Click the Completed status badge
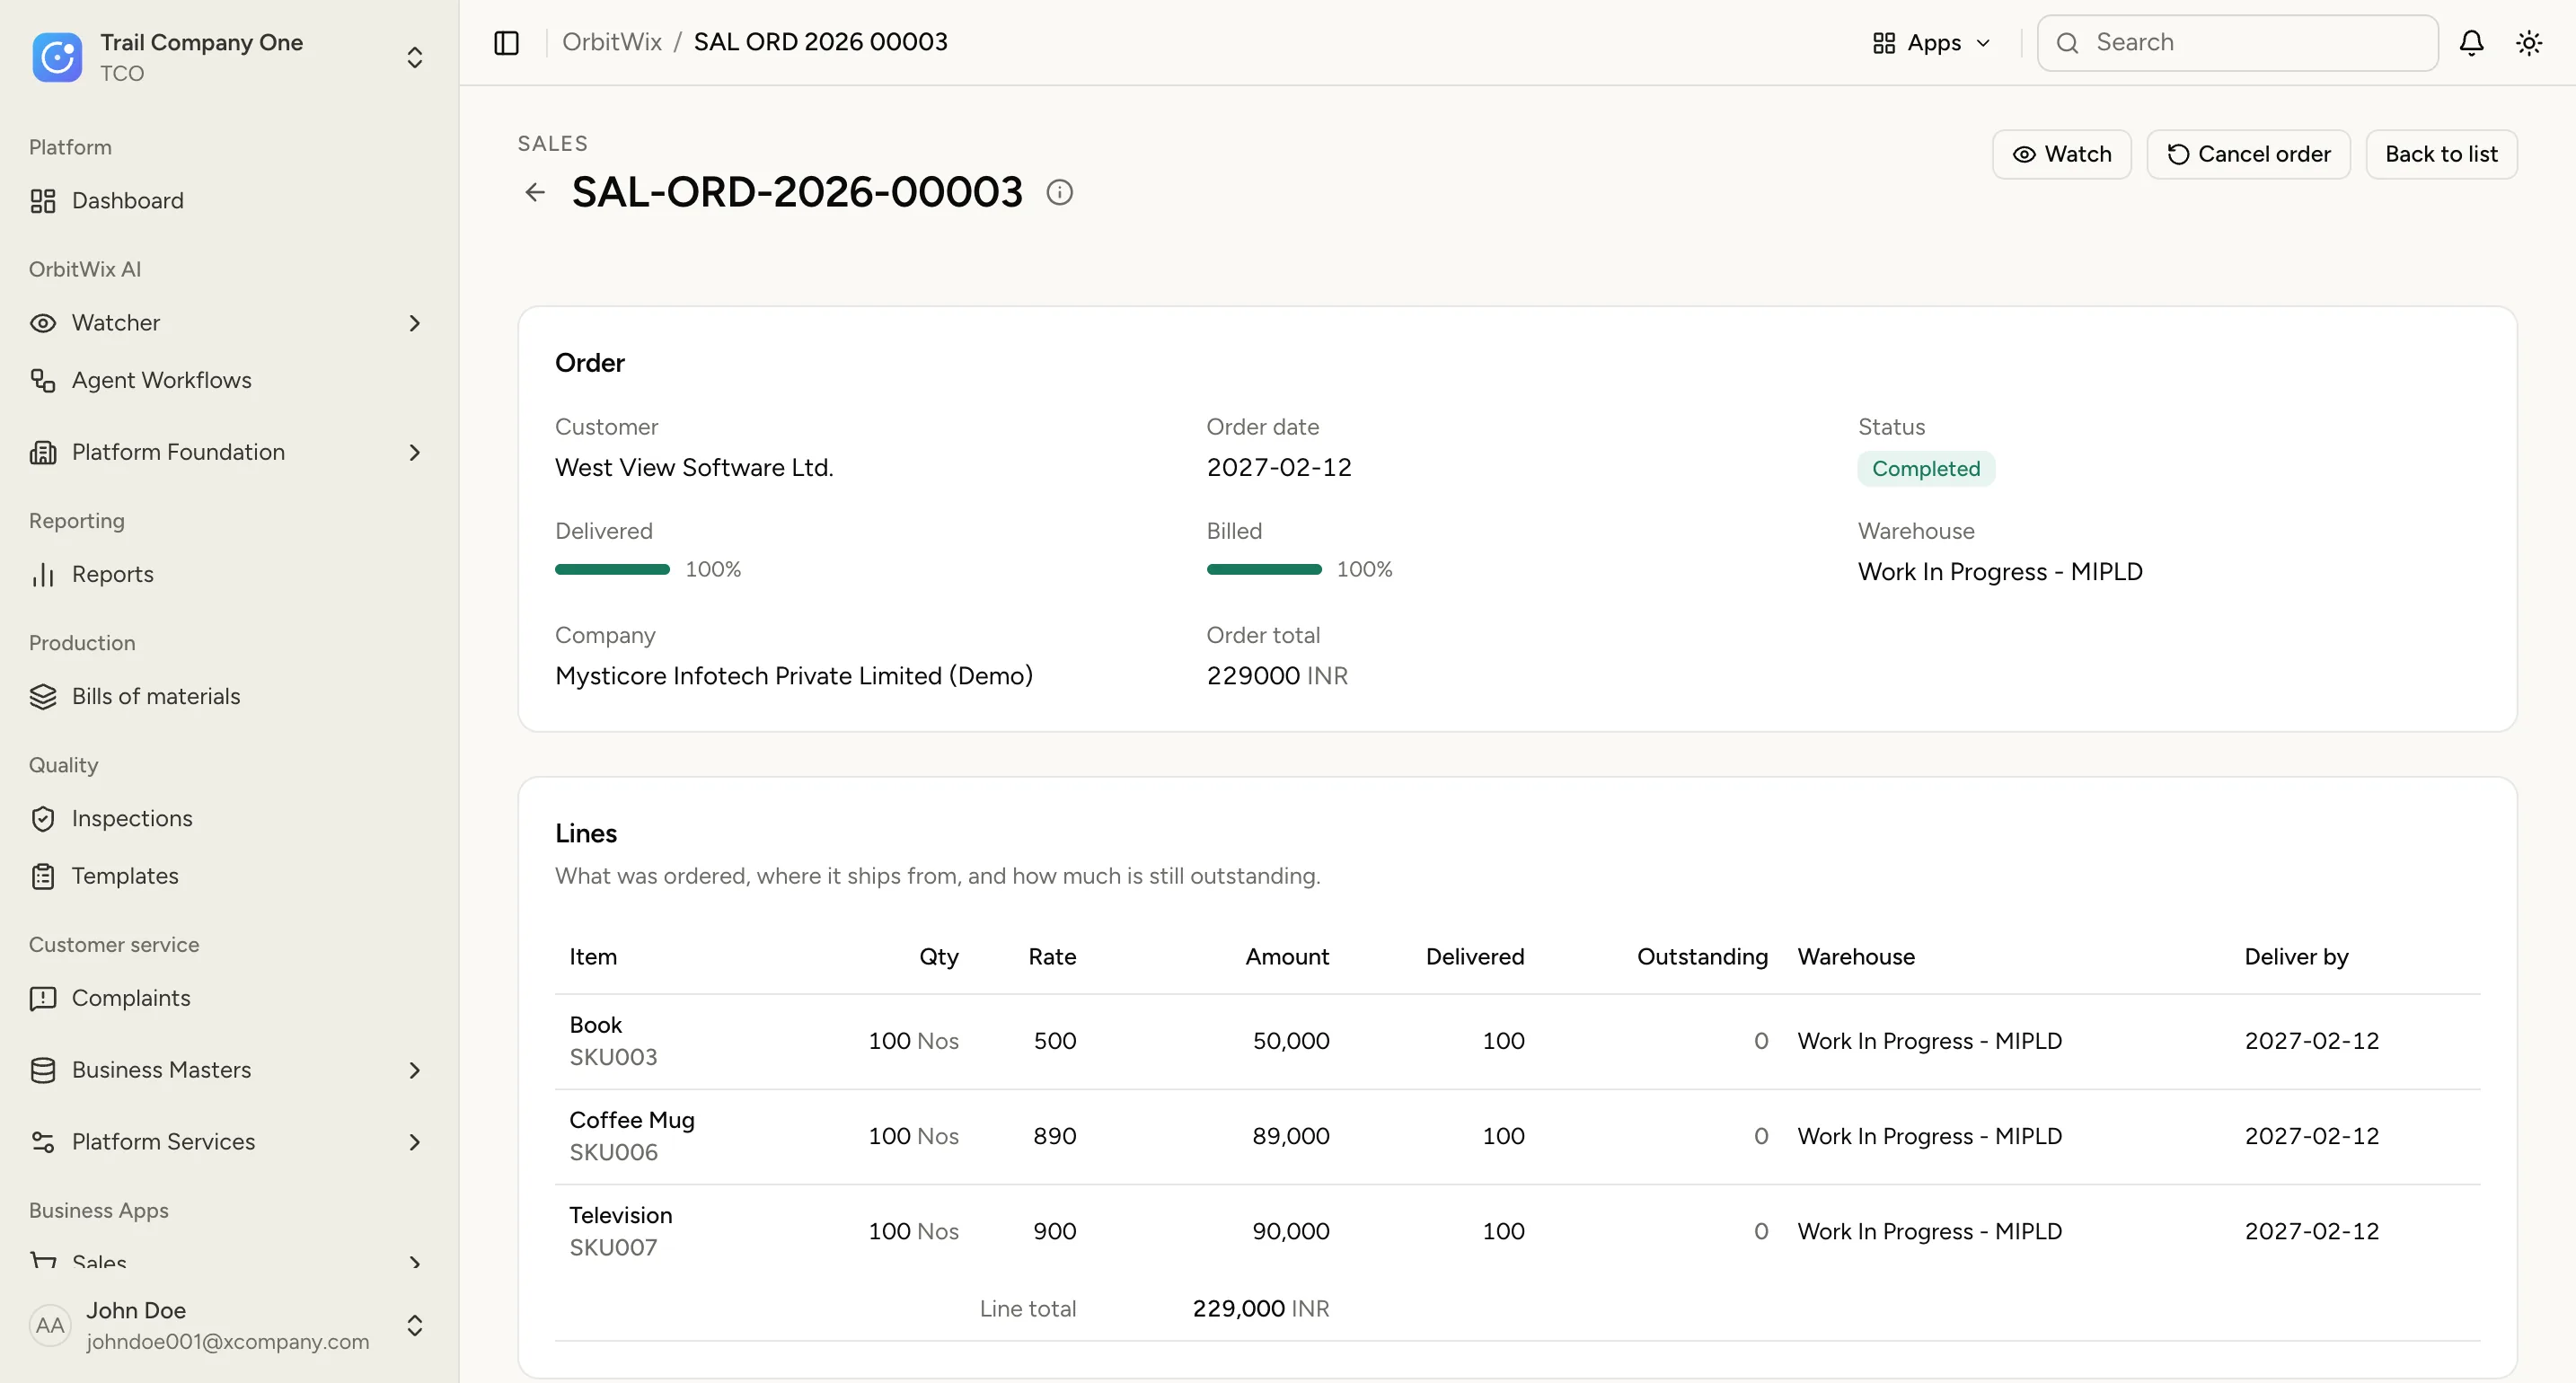The height and width of the screenshot is (1383, 2576). tap(1926, 469)
